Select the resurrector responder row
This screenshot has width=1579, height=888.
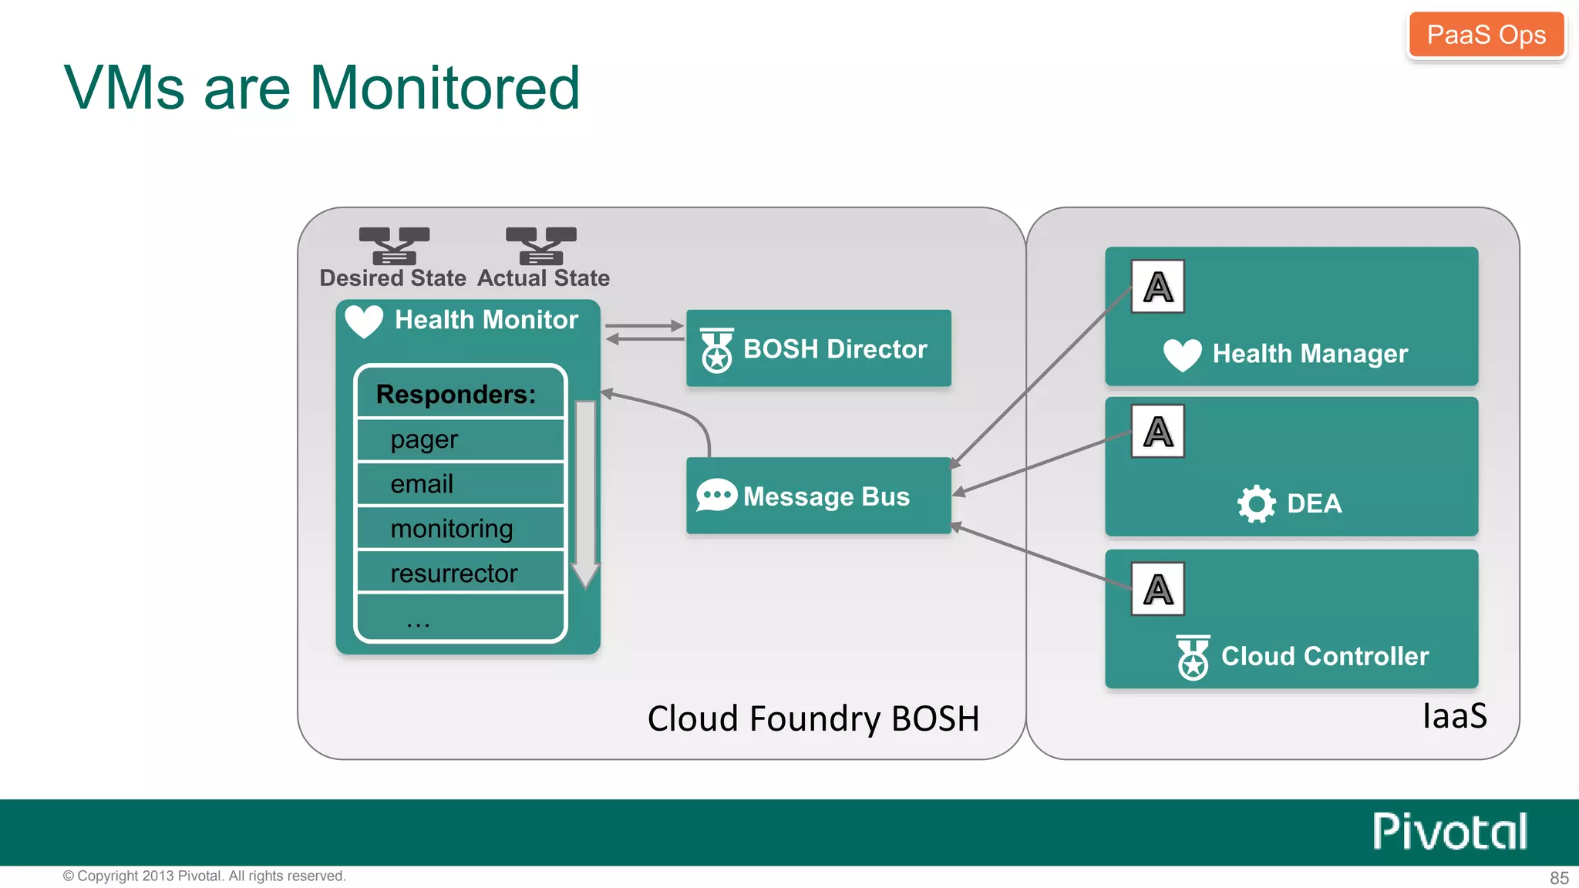click(460, 573)
